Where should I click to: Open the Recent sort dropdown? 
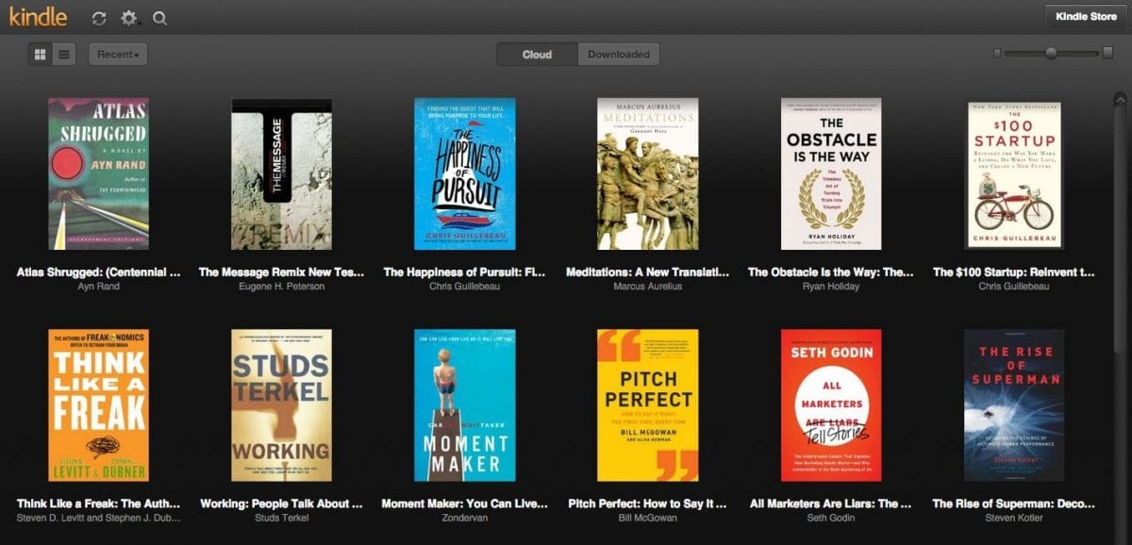[118, 55]
